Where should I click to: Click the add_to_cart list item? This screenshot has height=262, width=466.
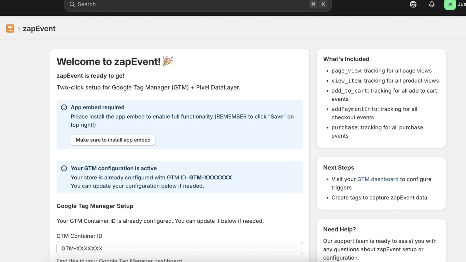click(x=384, y=95)
